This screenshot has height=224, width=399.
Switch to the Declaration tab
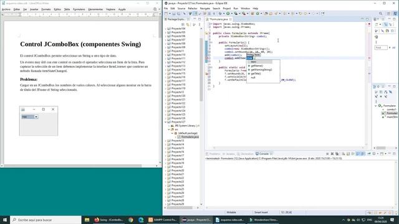[x=245, y=154]
